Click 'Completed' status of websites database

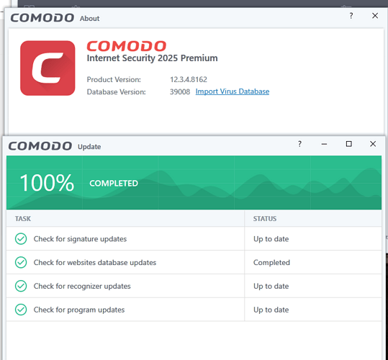[x=271, y=263]
